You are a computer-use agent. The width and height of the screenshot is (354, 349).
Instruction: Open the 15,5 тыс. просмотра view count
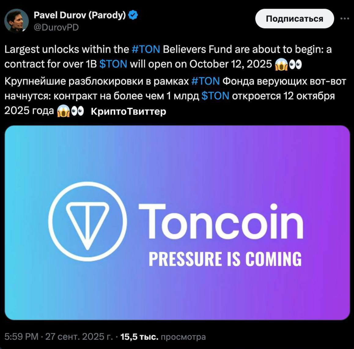click(163, 337)
